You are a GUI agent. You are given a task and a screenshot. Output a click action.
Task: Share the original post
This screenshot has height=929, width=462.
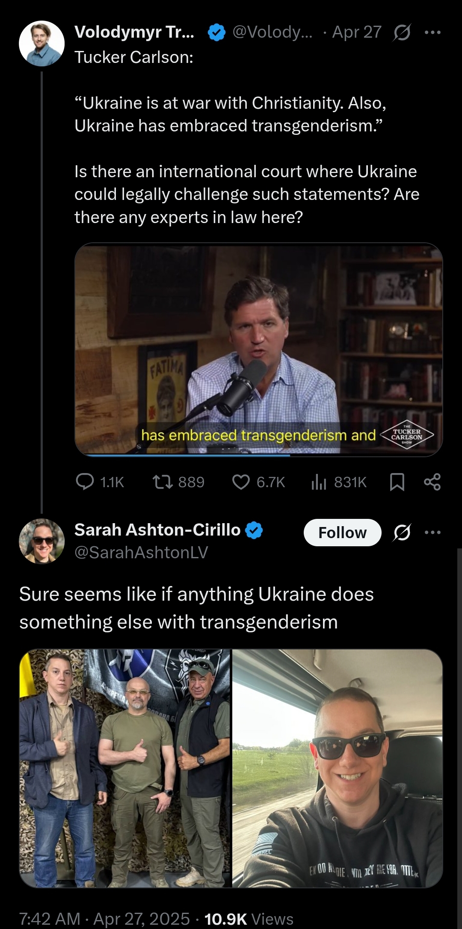point(432,482)
